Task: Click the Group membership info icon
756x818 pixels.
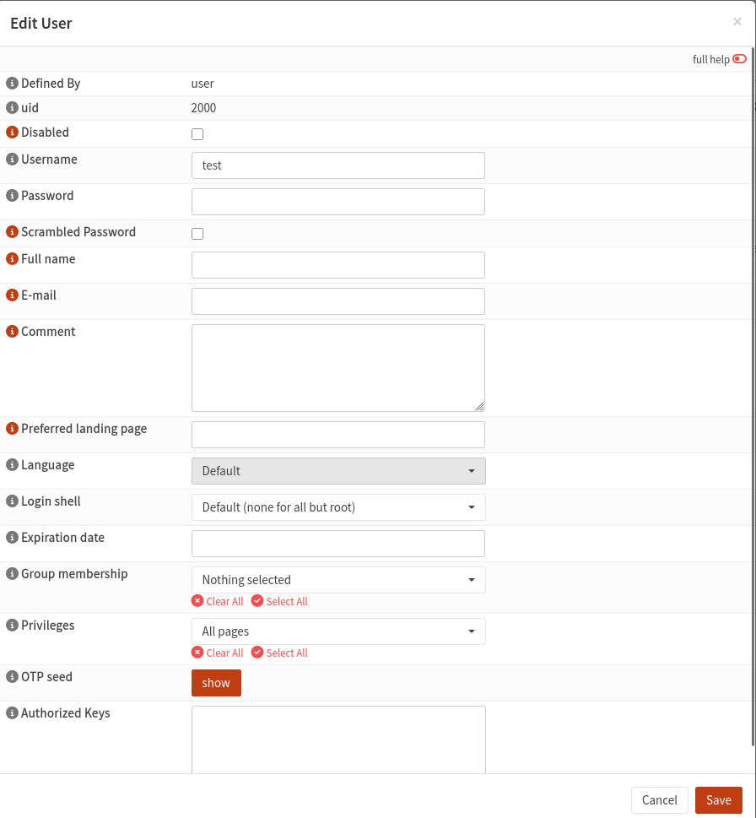Action: pos(11,573)
